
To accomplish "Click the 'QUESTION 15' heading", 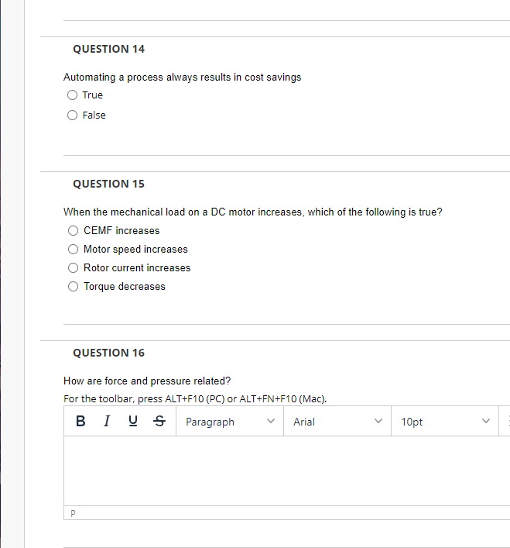I will pyautogui.click(x=109, y=184).
